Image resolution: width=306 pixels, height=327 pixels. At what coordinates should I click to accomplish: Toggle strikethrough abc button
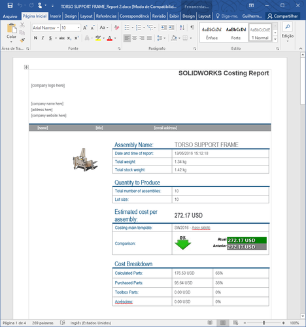click(62, 38)
